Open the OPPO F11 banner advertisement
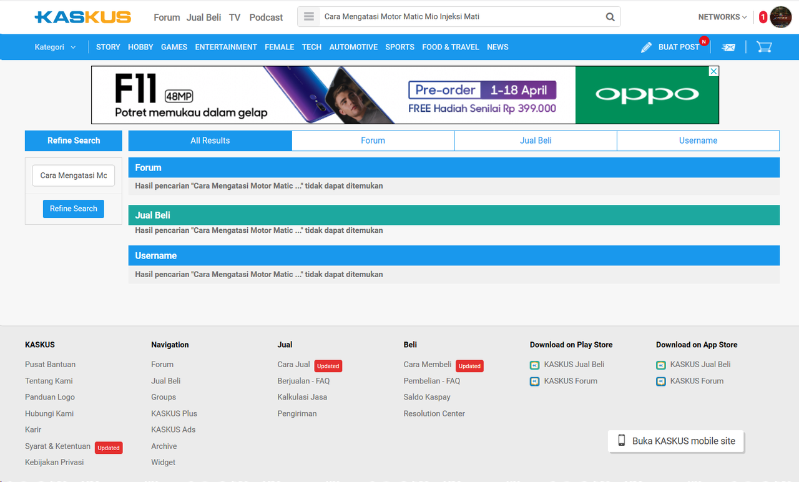799x482 pixels. (404, 95)
